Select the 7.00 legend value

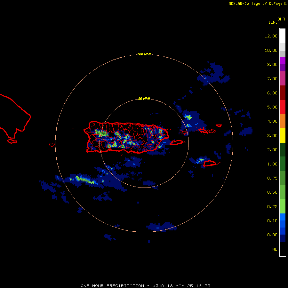pyautogui.click(x=272, y=79)
